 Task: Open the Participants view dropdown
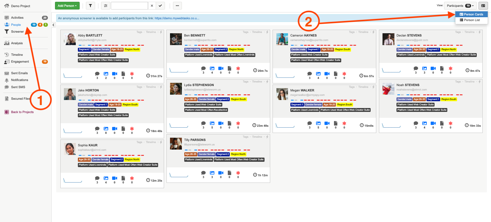460,6
